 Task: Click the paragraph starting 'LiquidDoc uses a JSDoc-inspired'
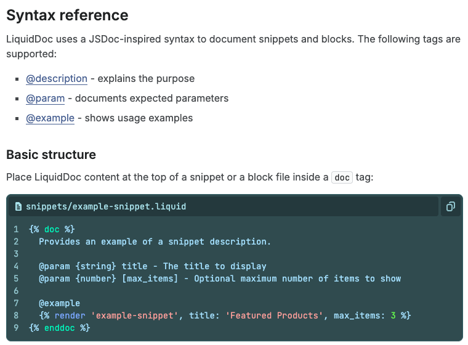point(233,46)
